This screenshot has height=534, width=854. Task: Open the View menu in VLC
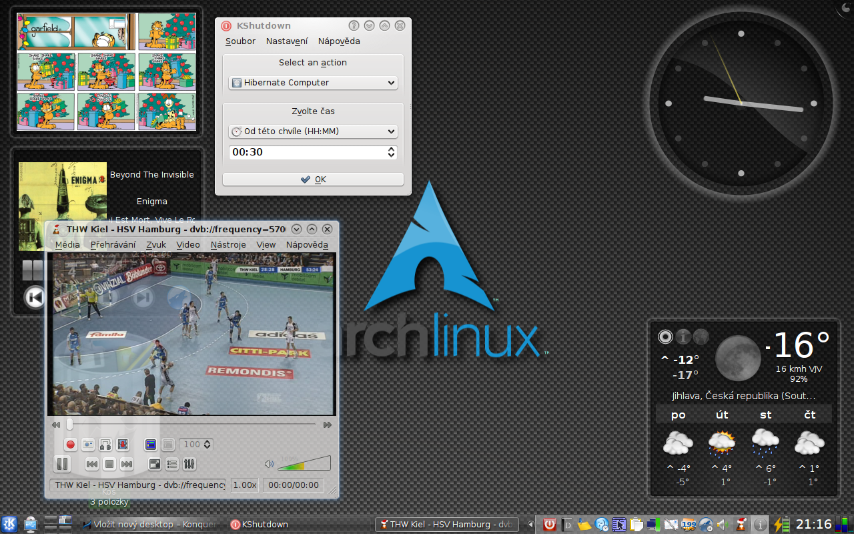coord(266,245)
